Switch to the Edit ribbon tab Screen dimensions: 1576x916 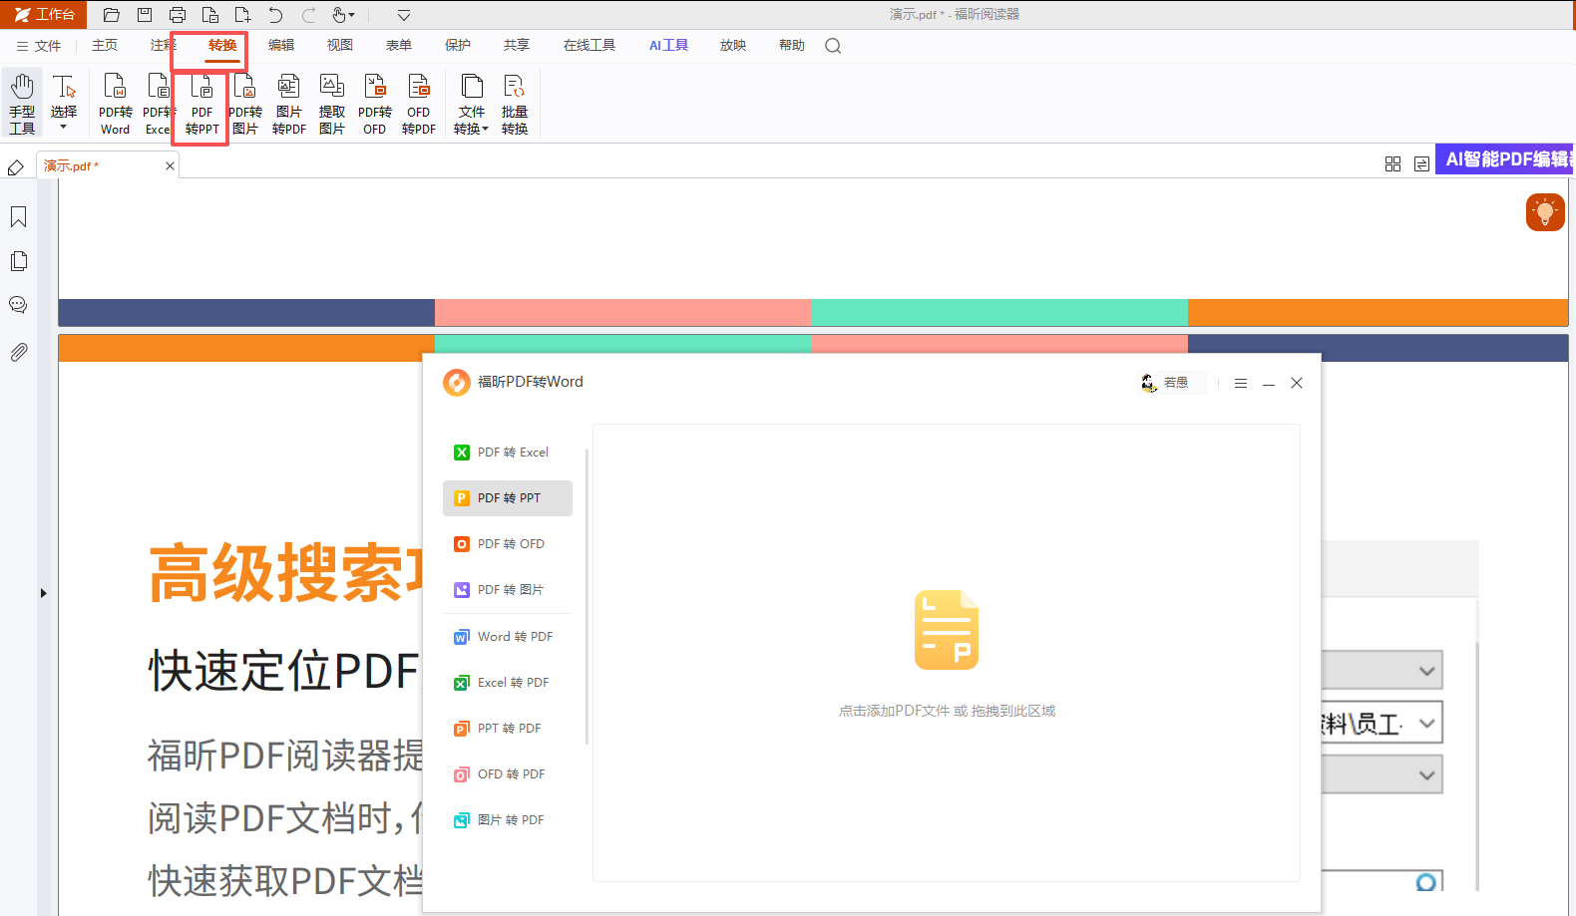281,45
